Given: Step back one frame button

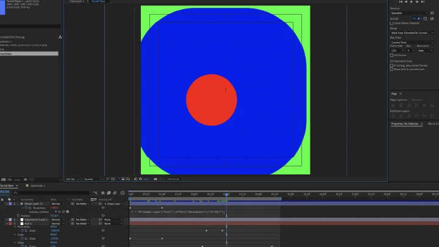Looking at the screenshot, I should point(406,2).
